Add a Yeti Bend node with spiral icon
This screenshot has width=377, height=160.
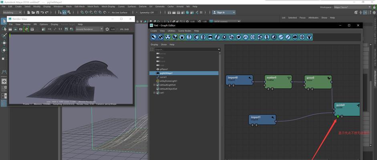coord(224,37)
